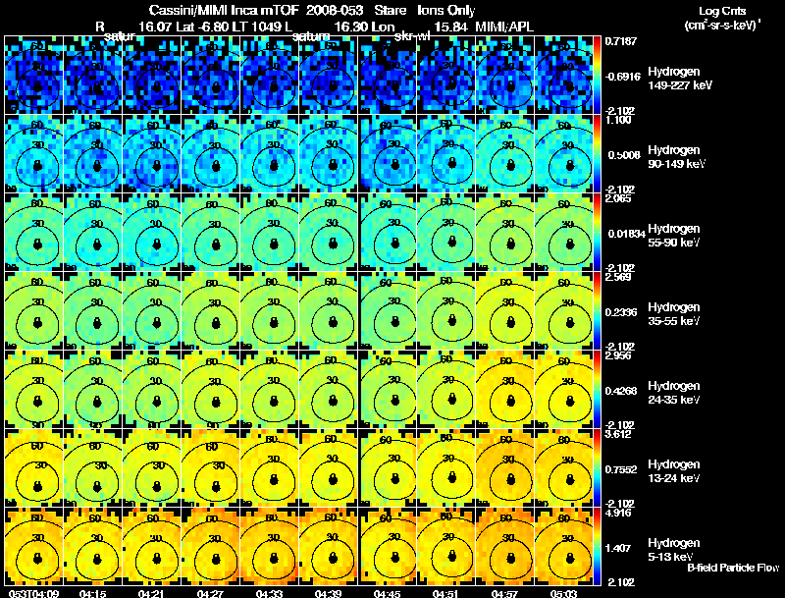Select the 'Hydrogen 149-227 keV' row label
The height and width of the screenshot is (598, 785).
pyautogui.click(x=679, y=79)
